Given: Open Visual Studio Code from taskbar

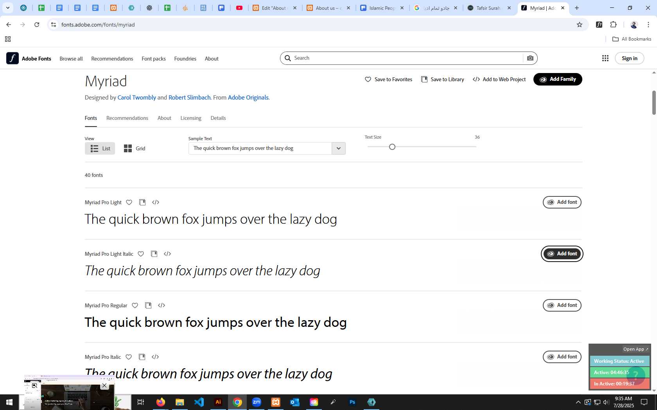Looking at the screenshot, I should pos(199,402).
